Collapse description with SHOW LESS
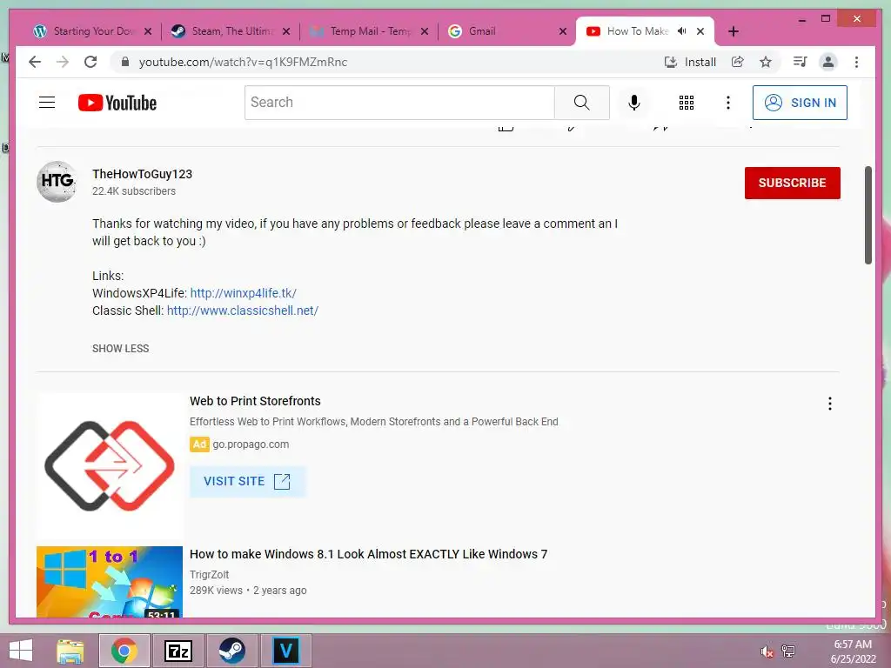Screen dimensions: 891x668 pos(120,348)
